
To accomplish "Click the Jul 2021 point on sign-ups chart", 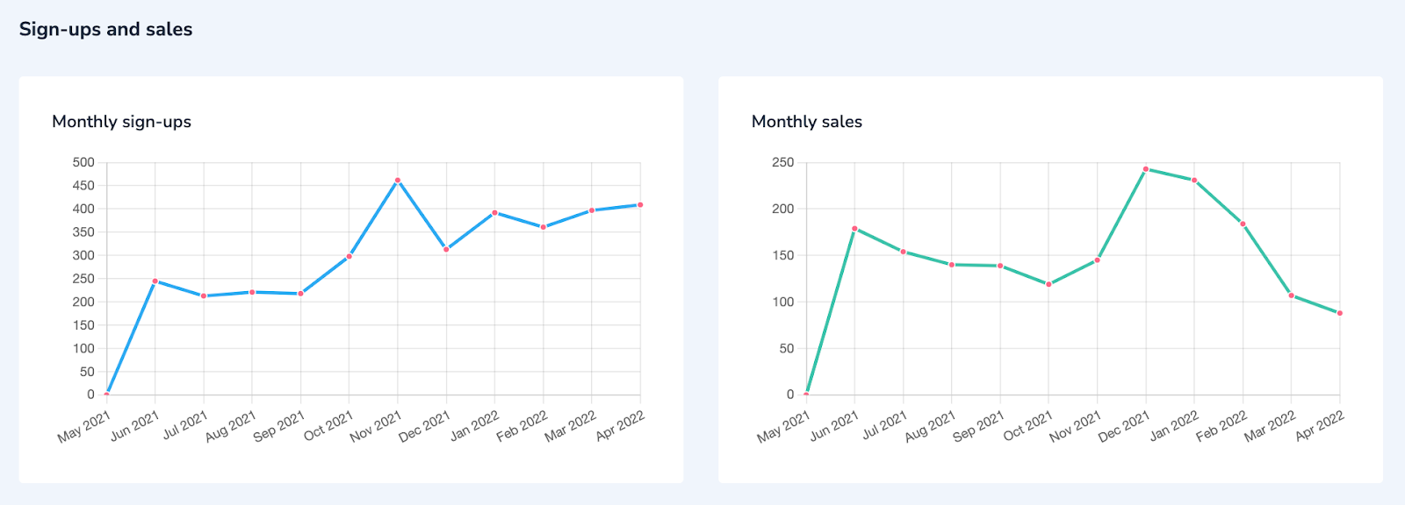I will [204, 296].
